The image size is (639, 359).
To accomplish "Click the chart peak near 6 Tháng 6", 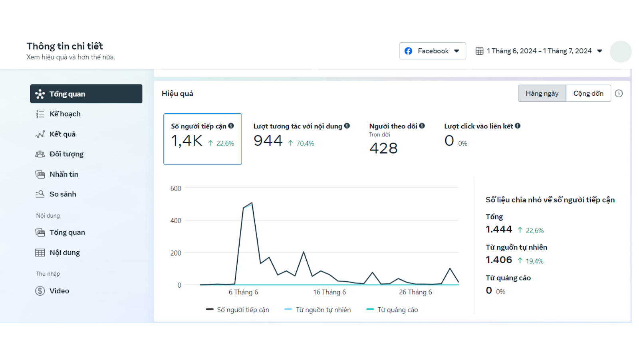I will pyautogui.click(x=252, y=203).
